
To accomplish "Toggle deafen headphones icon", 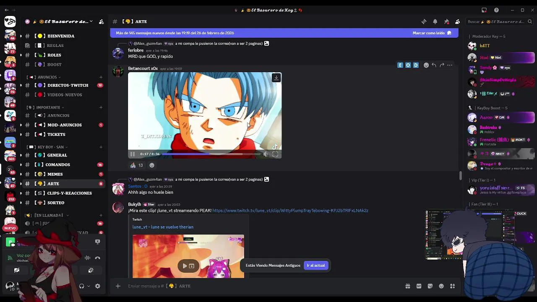I will (81, 286).
